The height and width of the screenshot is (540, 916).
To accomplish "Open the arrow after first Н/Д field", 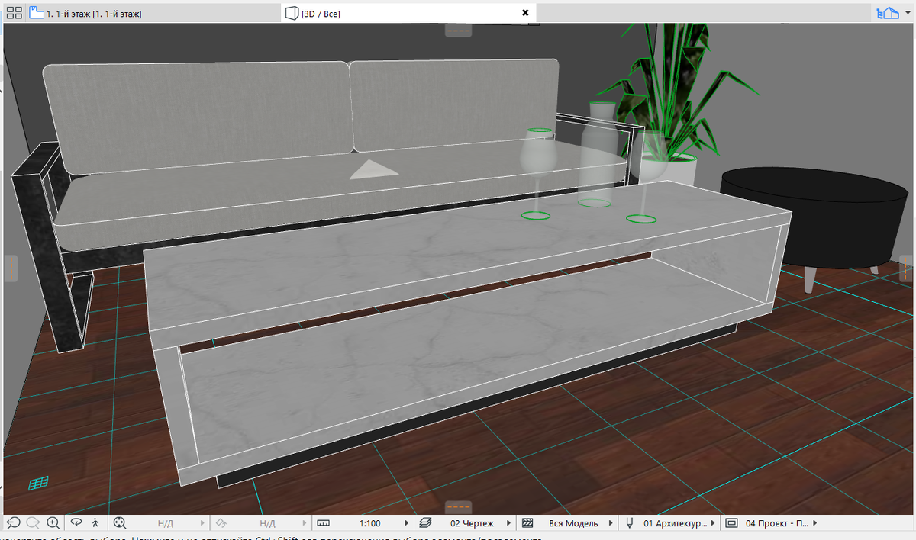I will (202, 523).
